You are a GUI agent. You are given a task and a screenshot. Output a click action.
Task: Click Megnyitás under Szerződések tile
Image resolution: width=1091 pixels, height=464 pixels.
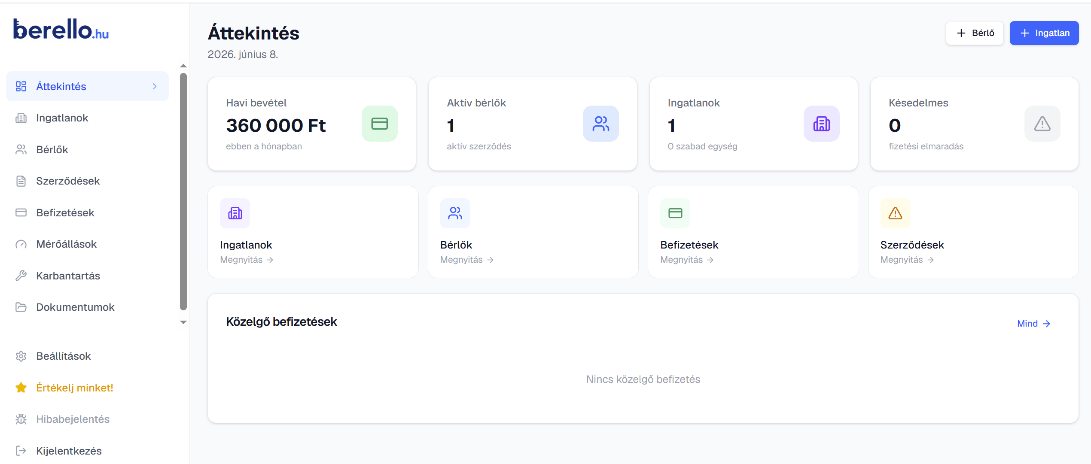[x=907, y=260]
